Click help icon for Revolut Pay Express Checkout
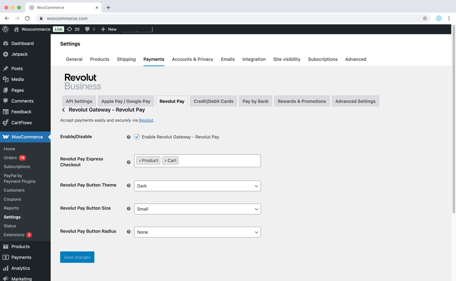 (x=129, y=162)
